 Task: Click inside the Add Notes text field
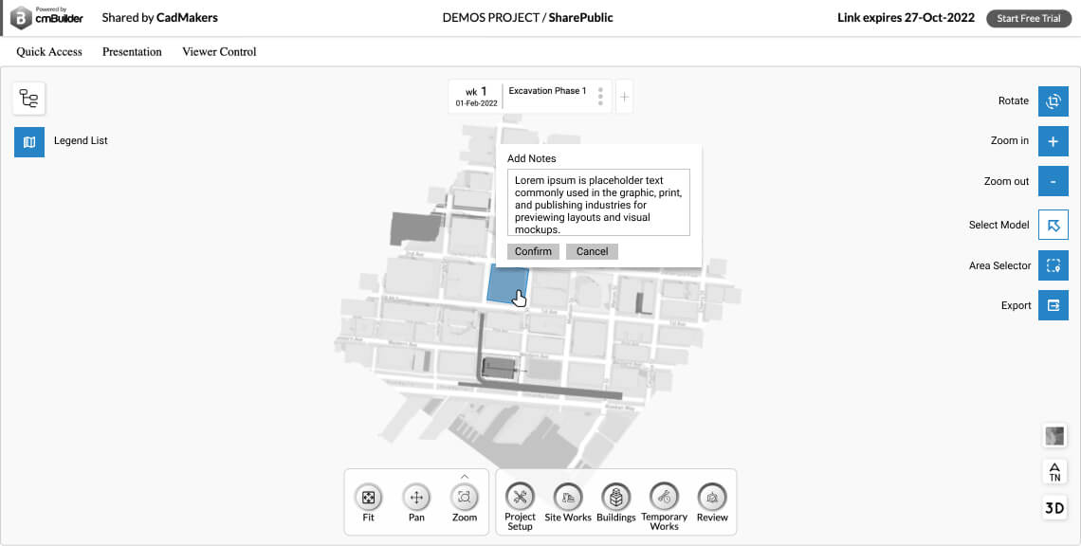597,203
